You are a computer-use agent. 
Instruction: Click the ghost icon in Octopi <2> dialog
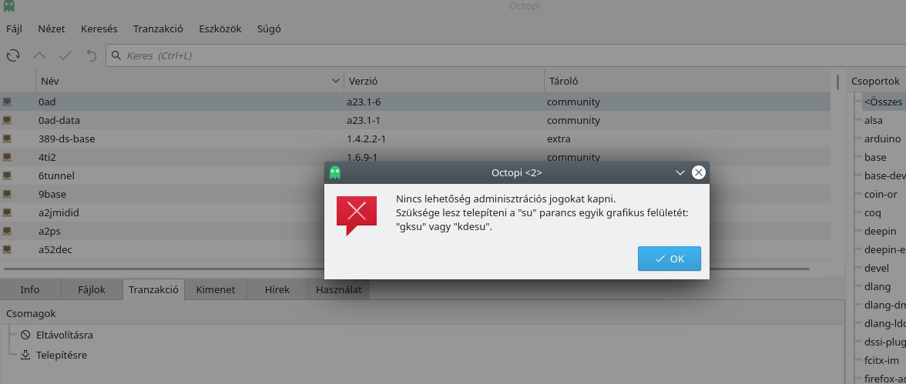(334, 172)
